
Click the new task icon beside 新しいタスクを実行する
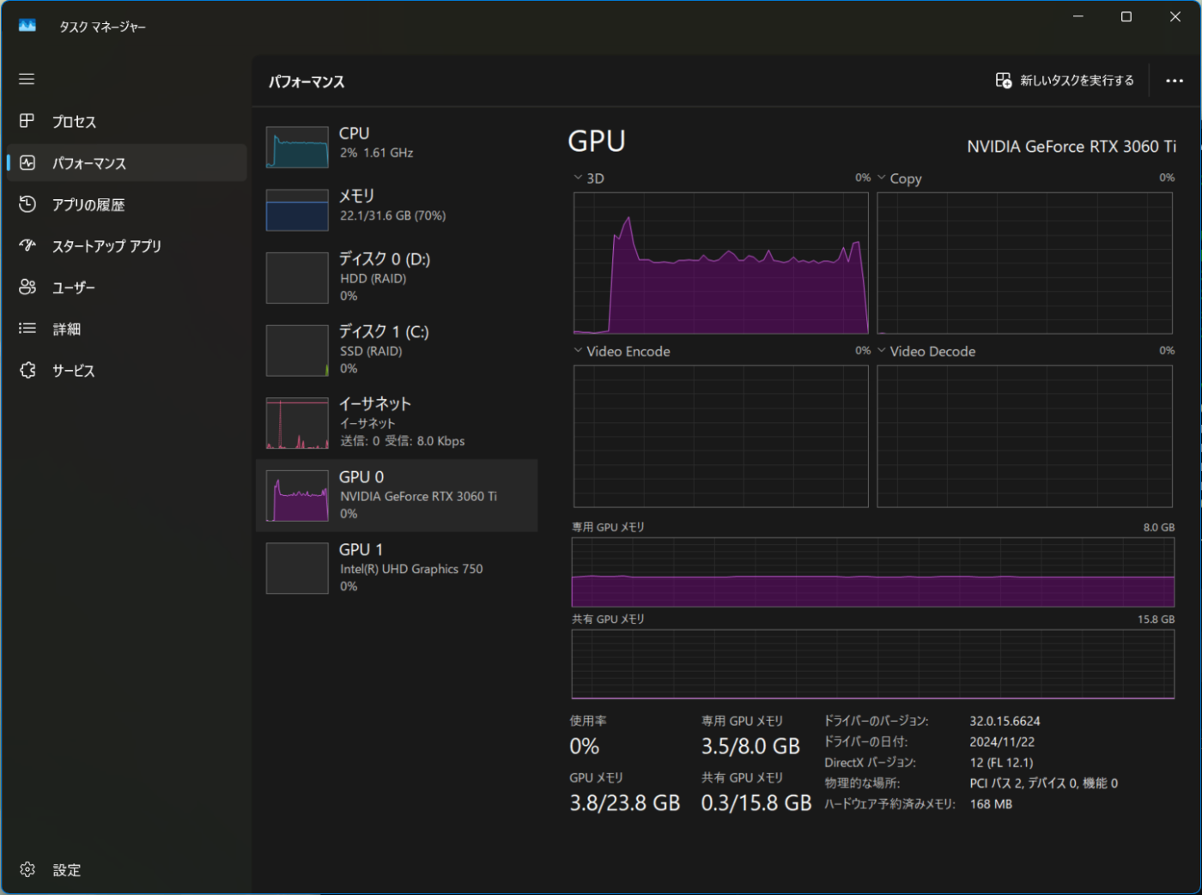[x=1004, y=80]
